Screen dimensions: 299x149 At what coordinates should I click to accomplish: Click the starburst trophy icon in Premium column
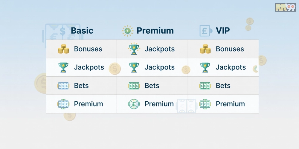134,49
